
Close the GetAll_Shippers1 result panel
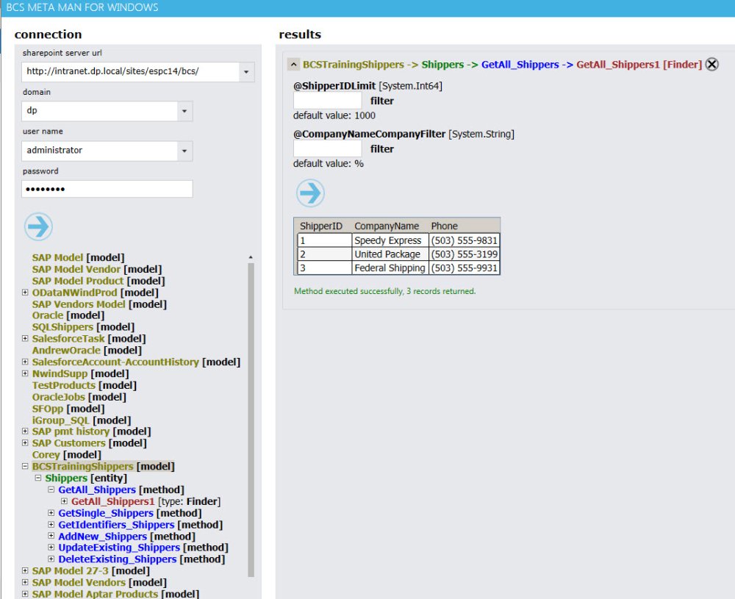[711, 65]
